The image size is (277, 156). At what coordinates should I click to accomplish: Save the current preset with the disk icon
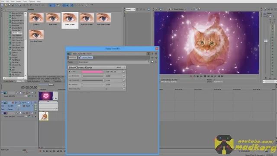point(152,62)
